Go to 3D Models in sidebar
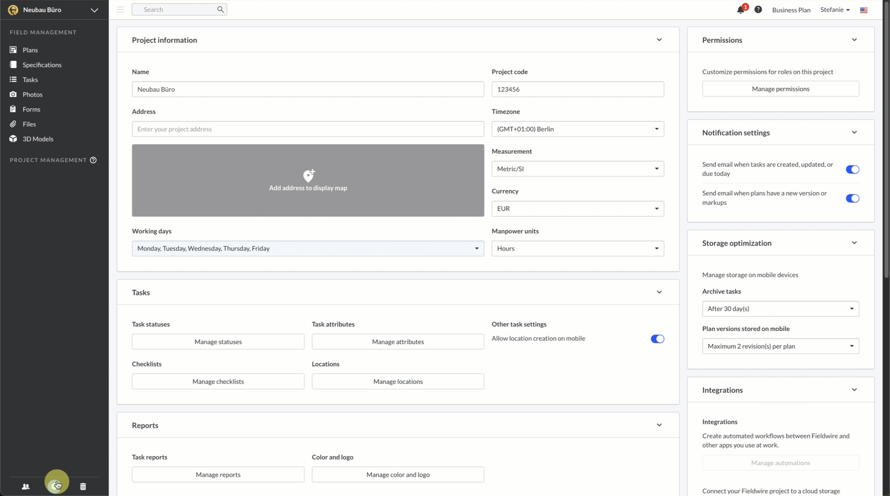The image size is (890, 496). coord(38,139)
